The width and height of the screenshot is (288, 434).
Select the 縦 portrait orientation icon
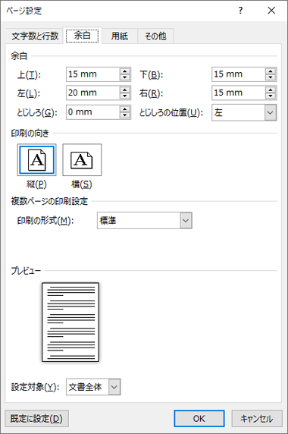[x=37, y=159]
